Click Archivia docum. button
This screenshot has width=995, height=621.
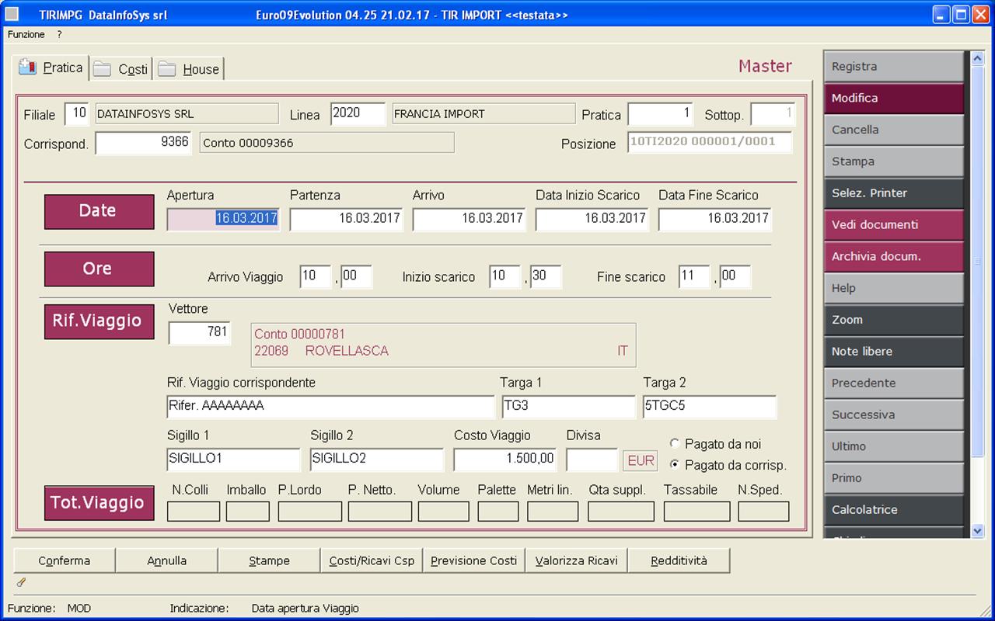(x=893, y=257)
